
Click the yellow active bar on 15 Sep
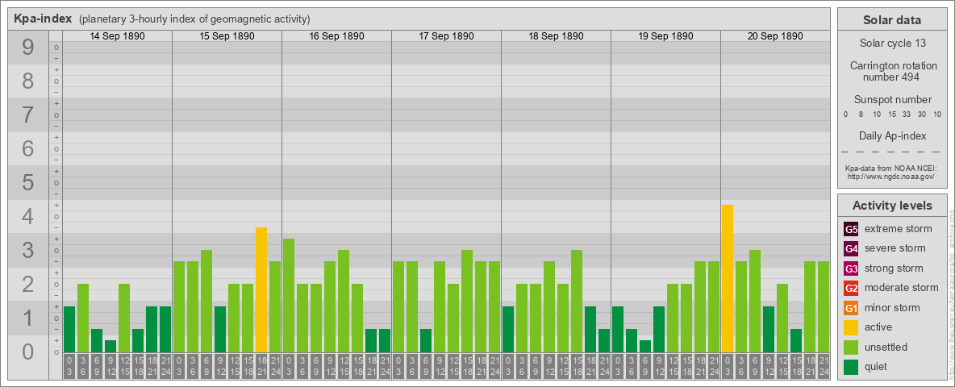tap(261, 289)
